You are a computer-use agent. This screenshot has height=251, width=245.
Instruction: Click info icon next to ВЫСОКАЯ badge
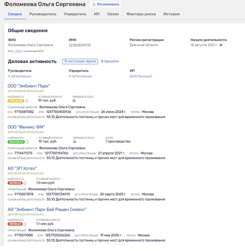click(x=27, y=142)
